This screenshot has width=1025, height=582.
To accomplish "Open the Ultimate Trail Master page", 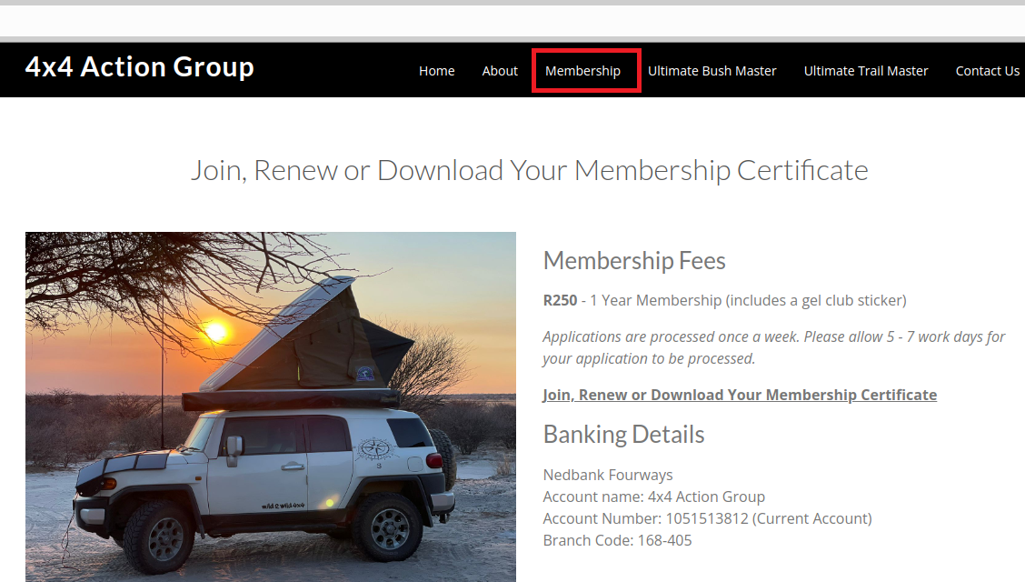I will point(865,71).
